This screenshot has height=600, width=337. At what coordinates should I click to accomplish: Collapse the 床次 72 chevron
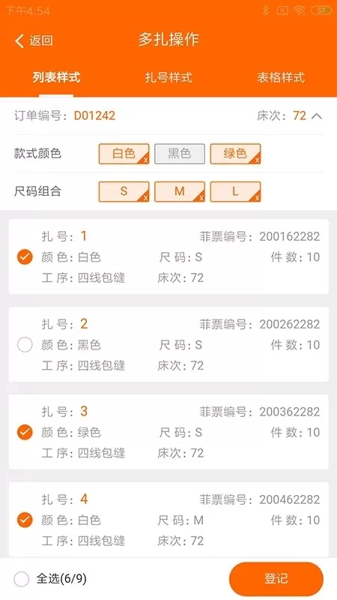tap(317, 115)
